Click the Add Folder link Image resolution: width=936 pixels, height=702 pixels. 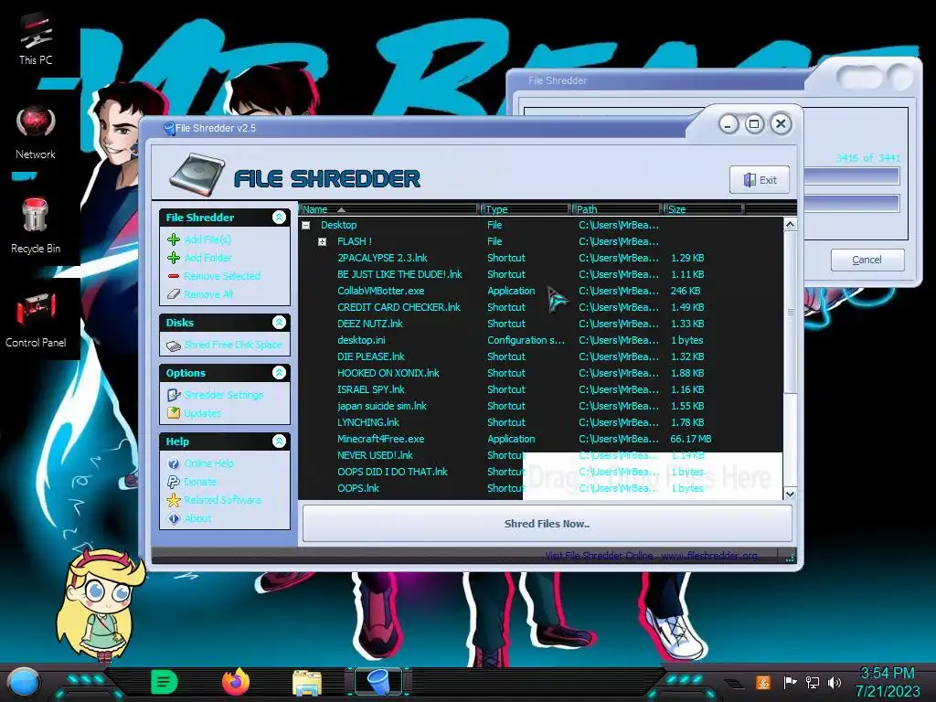207,258
